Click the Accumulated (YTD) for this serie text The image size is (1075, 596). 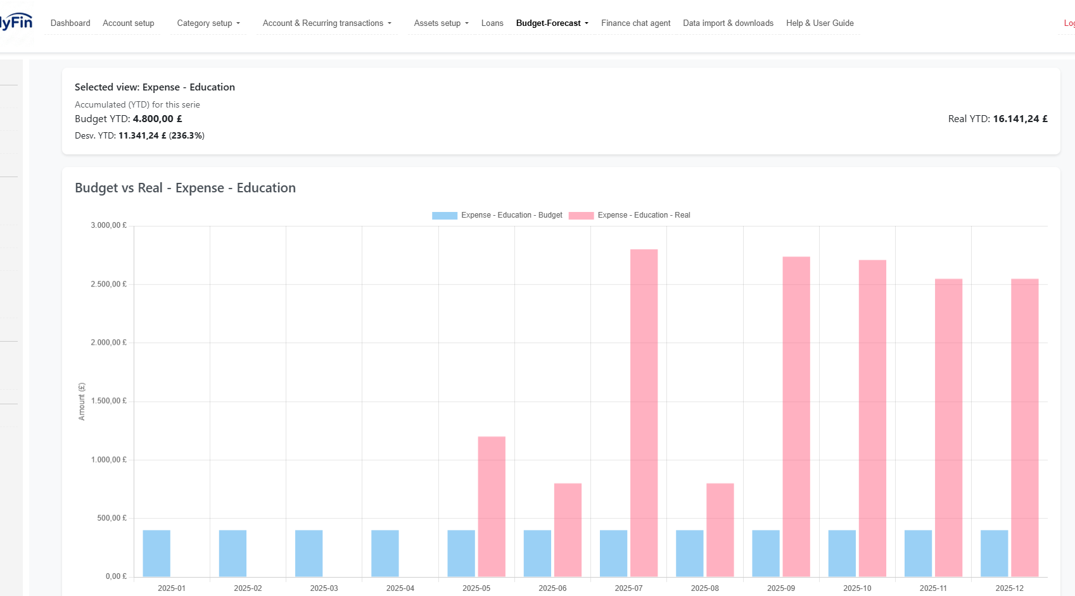pyautogui.click(x=137, y=104)
